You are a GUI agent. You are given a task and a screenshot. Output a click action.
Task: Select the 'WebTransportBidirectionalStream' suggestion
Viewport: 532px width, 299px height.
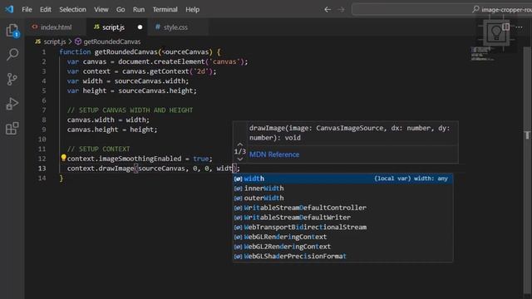(x=342, y=227)
